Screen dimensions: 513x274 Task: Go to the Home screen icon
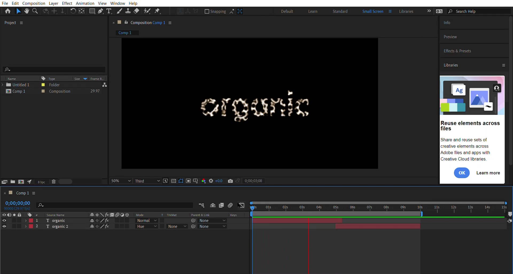8,11
